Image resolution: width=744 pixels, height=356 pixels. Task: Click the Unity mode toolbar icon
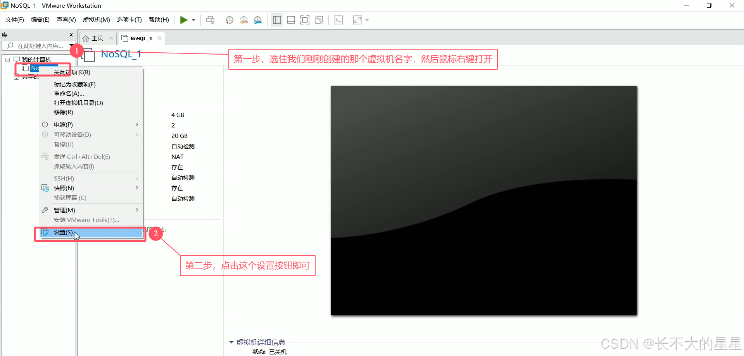click(x=319, y=20)
